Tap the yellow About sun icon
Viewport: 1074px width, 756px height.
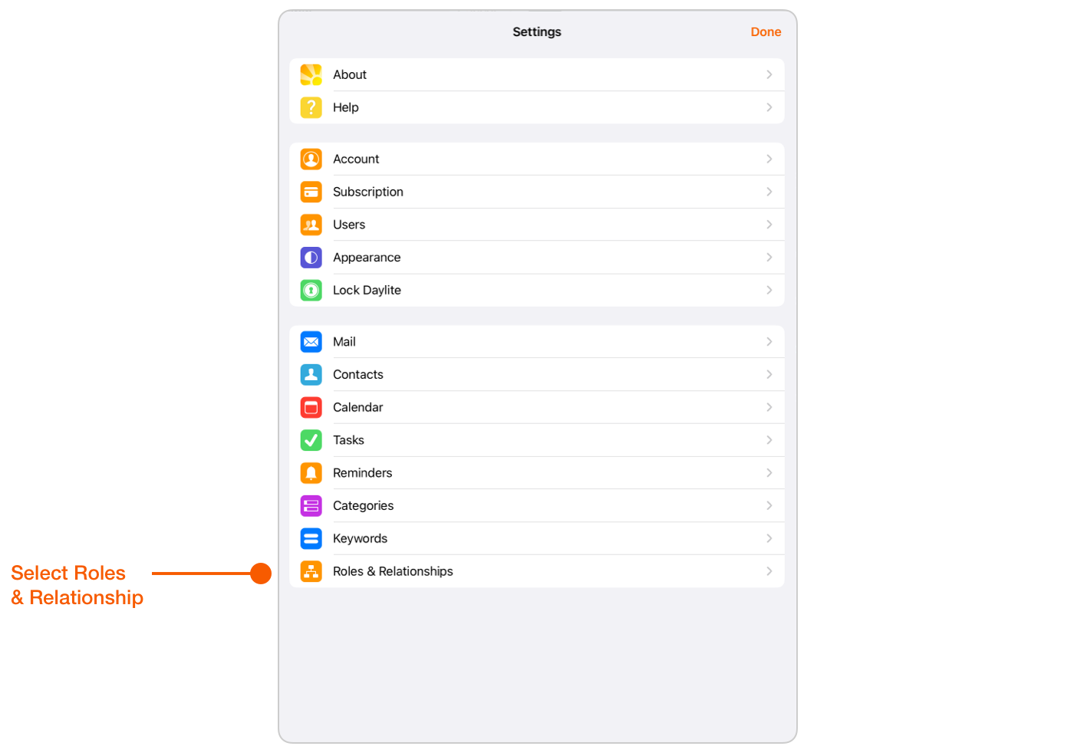tap(311, 74)
